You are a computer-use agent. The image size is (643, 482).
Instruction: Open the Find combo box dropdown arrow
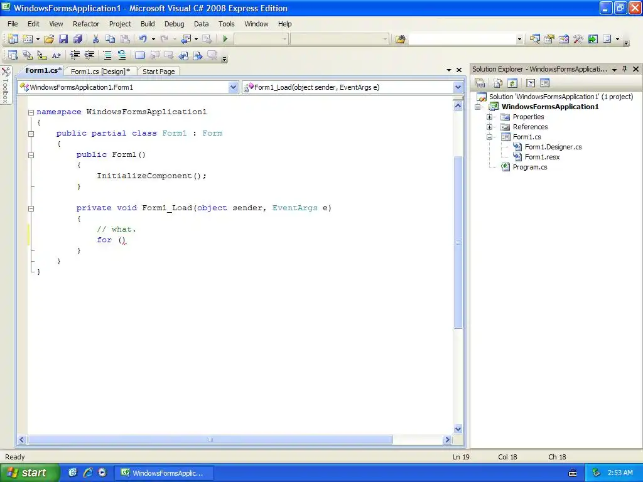(x=519, y=39)
